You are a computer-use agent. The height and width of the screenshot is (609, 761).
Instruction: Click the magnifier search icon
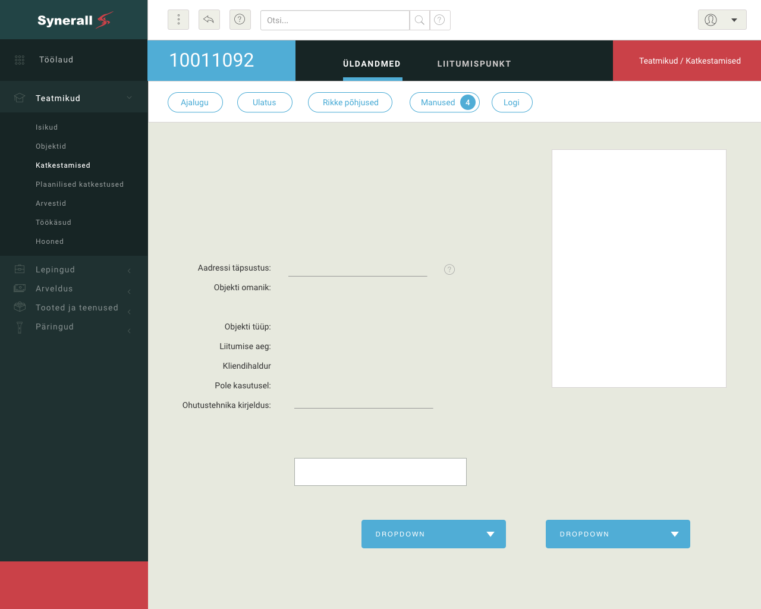[419, 20]
